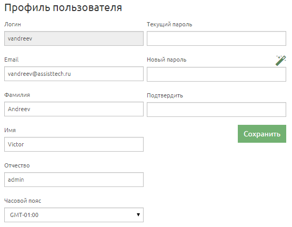Image resolution: width=292 pixels, height=227 pixels.
Task: Click the Подтвердить label text
Action: [165, 95]
